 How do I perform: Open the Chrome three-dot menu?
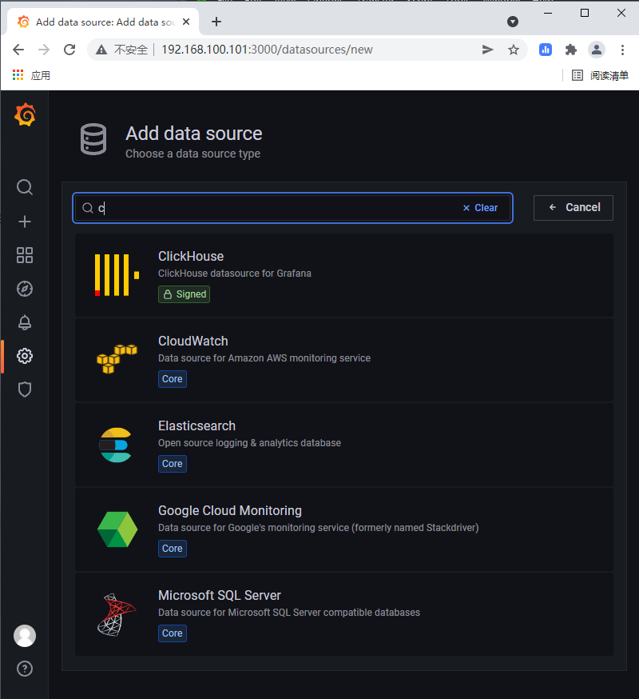click(x=622, y=50)
